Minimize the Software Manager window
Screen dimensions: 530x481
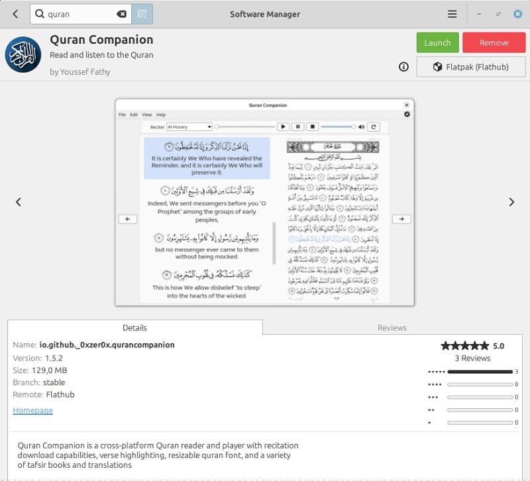pyautogui.click(x=479, y=14)
